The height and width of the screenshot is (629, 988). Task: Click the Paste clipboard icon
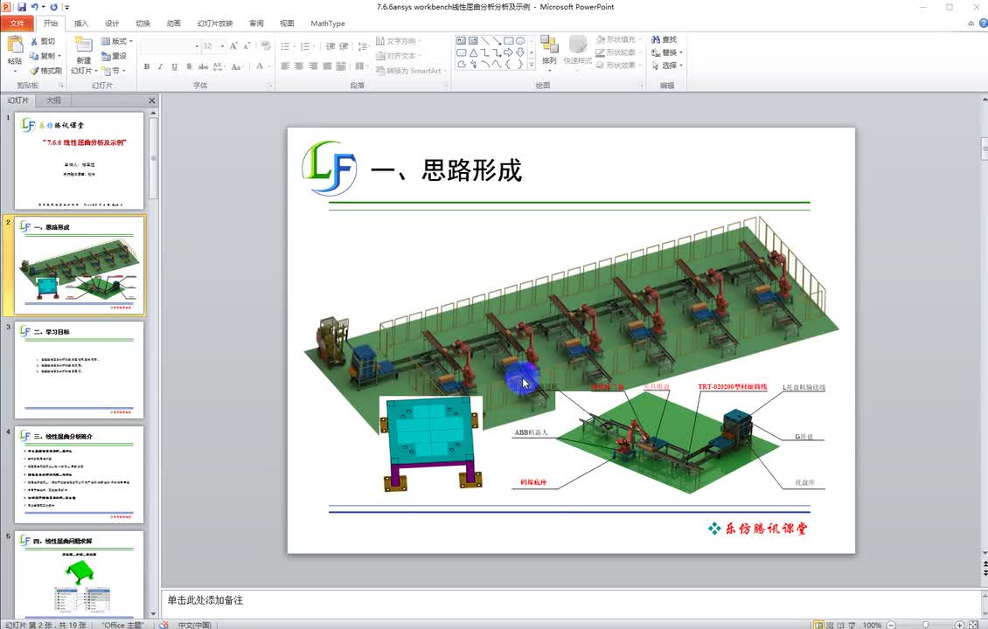(15, 45)
